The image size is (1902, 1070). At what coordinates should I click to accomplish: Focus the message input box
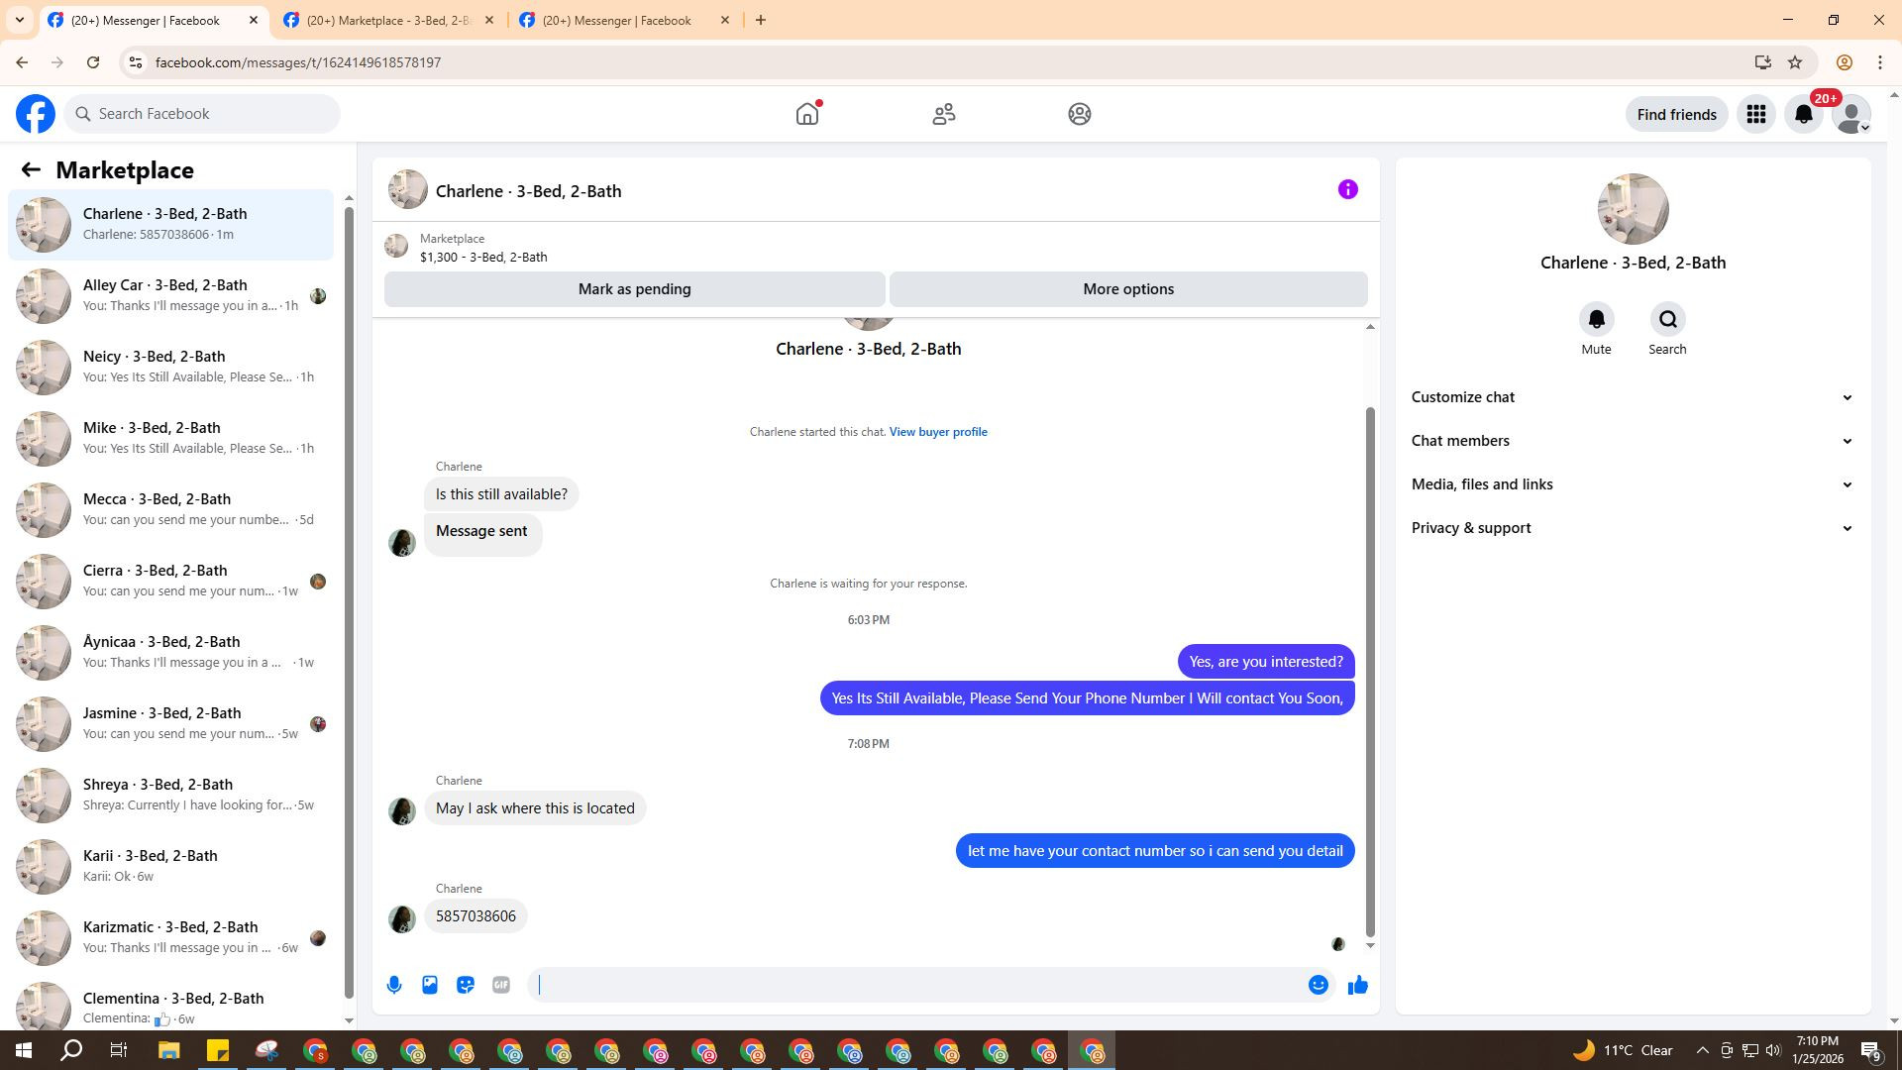(919, 985)
